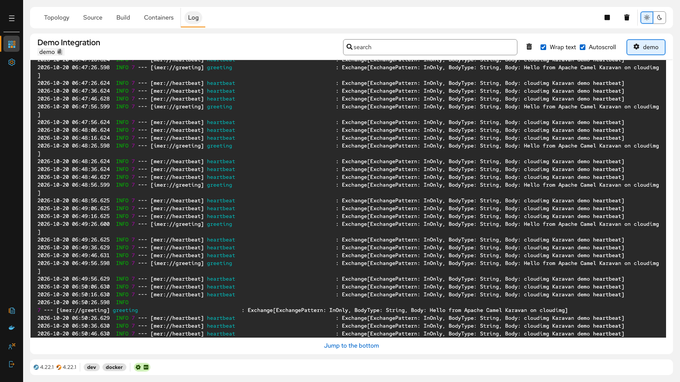This screenshot has height=382, width=680.
Task: Toggle the Wrap text checkbox
Action: point(544,47)
